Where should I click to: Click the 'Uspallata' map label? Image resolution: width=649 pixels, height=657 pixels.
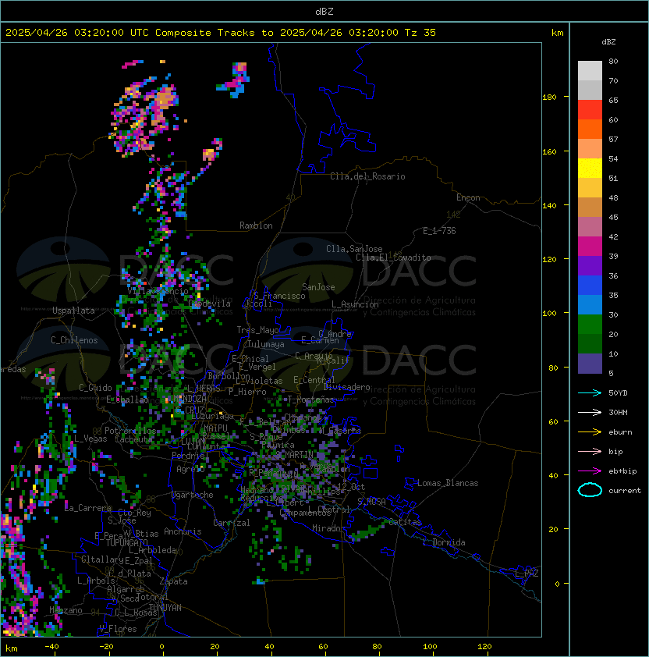pyautogui.click(x=73, y=311)
